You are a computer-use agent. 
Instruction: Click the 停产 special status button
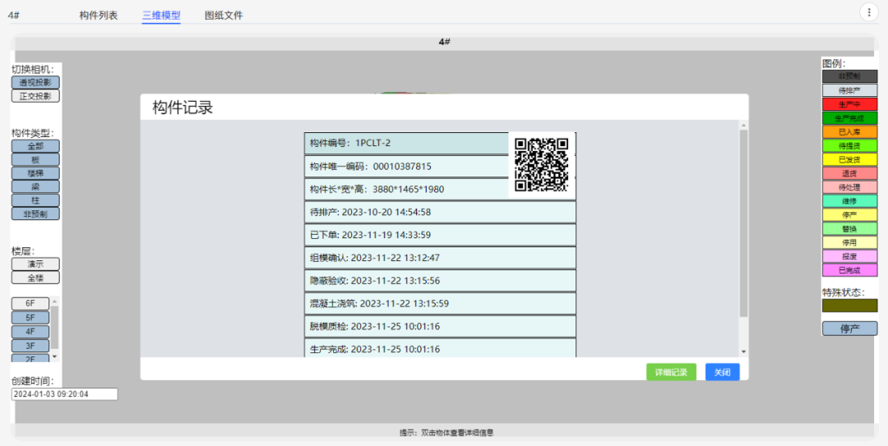pyautogui.click(x=849, y=329)
